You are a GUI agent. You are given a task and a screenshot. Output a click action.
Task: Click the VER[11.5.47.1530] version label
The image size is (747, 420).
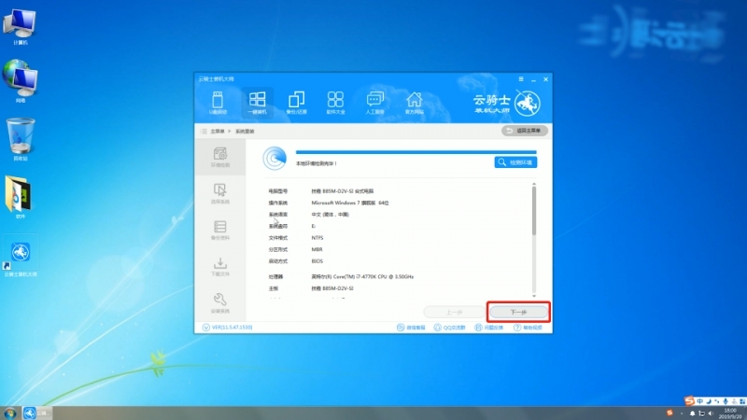(x=228, y=328)
